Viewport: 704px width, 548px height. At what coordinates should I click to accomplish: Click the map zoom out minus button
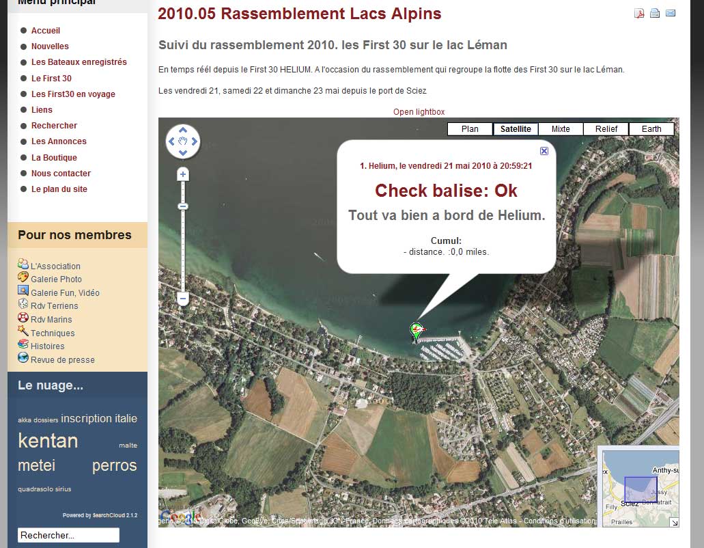pos(183,299)
